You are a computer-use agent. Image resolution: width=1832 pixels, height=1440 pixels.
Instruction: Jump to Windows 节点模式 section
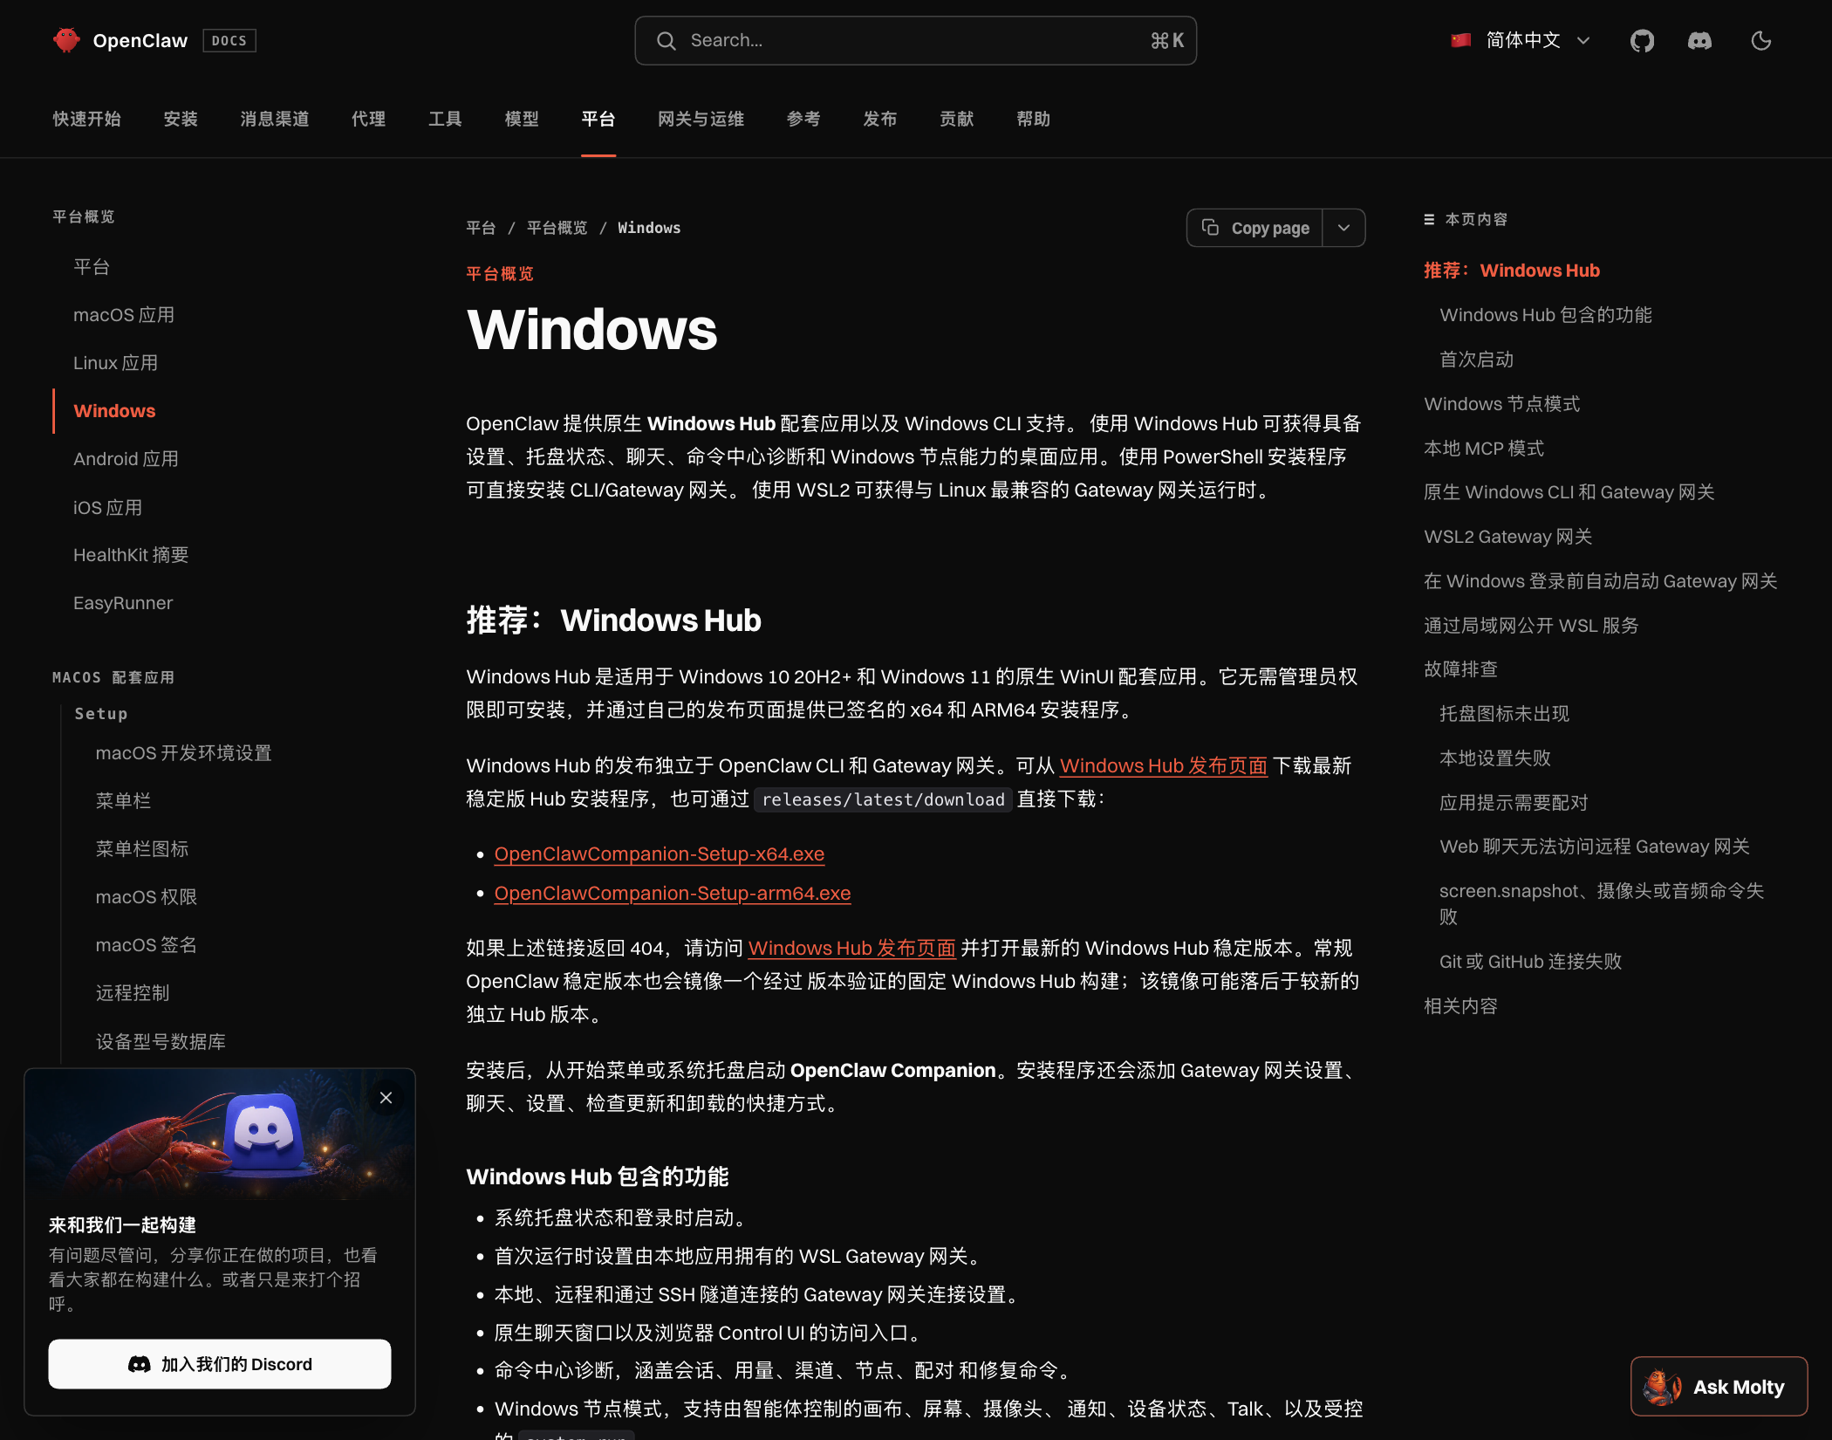point(1501,404)
